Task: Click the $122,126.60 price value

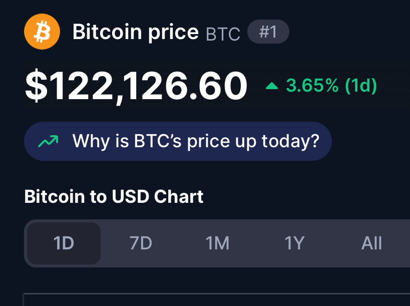Action: (x=136, y=86)
